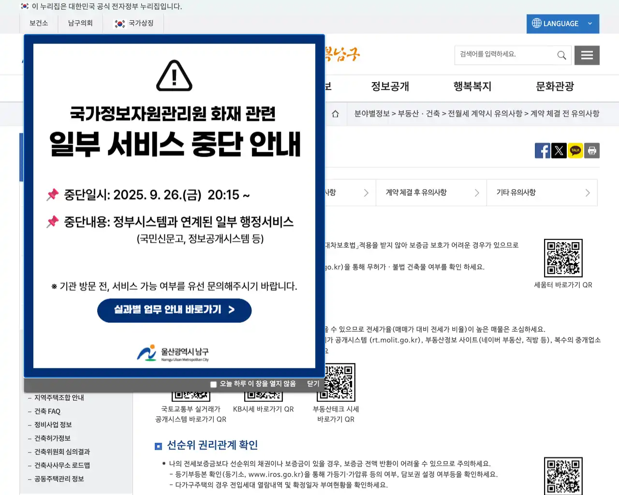Print the page with printer icon
The height and width of the screenshot is (495, 619).
click(x=592, y=151)
